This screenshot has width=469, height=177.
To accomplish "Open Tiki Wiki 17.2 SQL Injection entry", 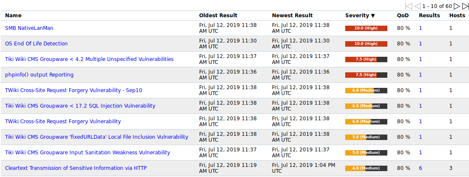I will coord(80,106).
